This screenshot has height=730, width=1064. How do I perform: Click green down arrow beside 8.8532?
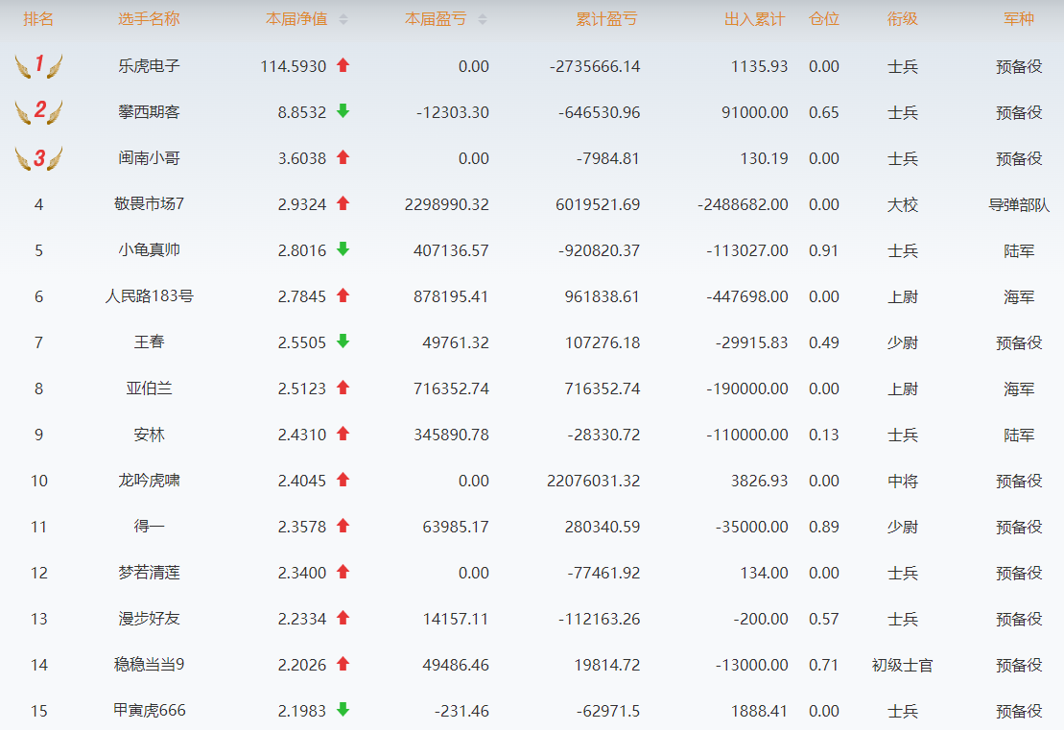tap(343, 111)
